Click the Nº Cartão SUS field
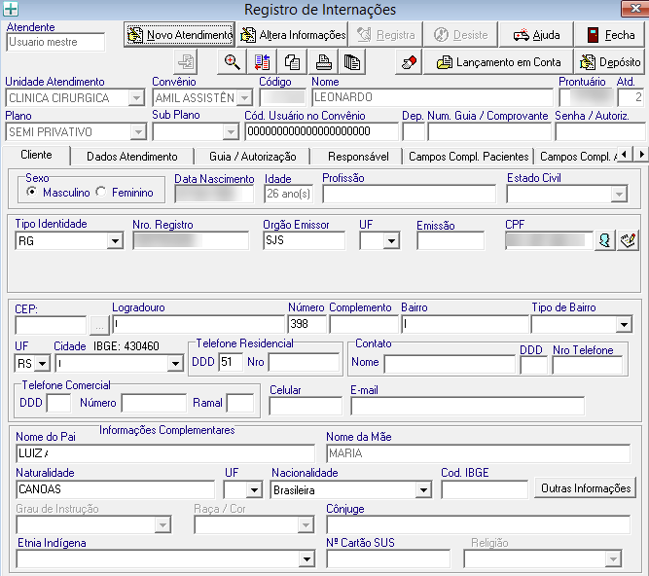 click(388, 559)
